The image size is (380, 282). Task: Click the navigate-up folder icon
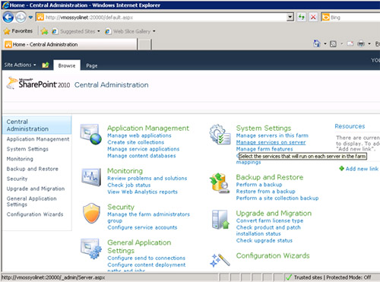[x=46, y=65]
